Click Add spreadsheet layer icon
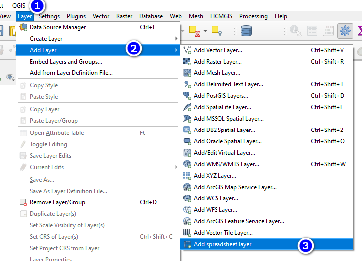 pos(187,244)
